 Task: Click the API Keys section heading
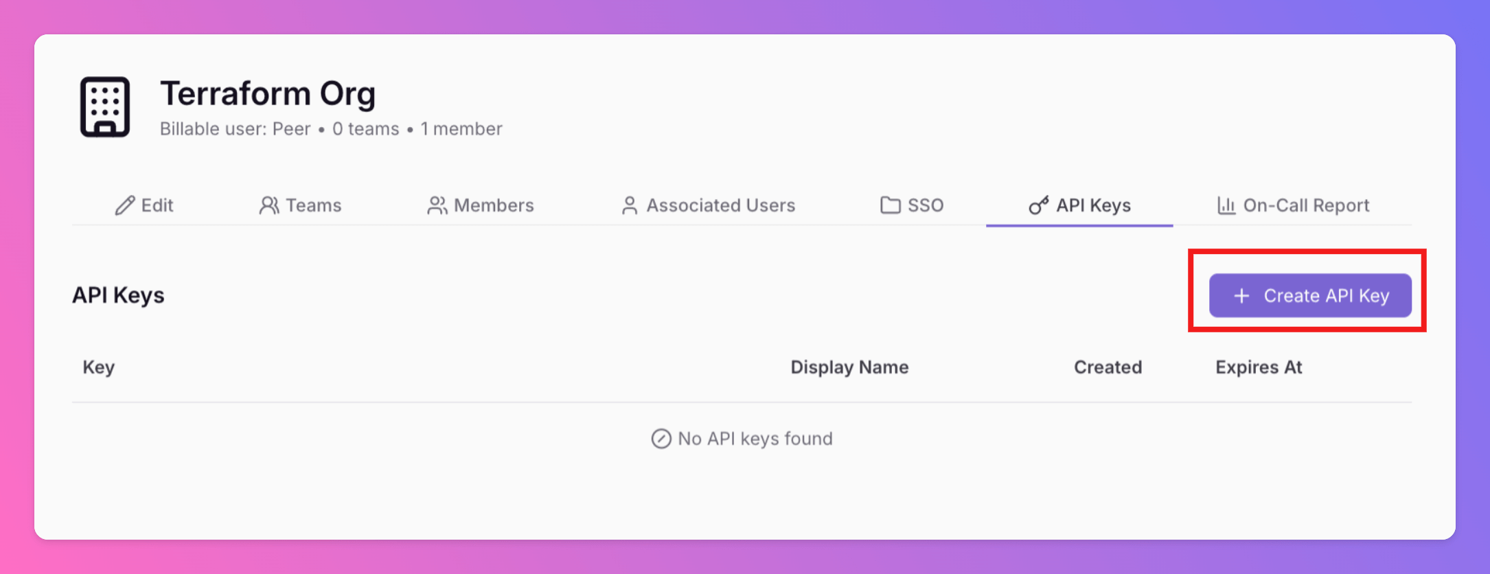[x=118, y=295]
